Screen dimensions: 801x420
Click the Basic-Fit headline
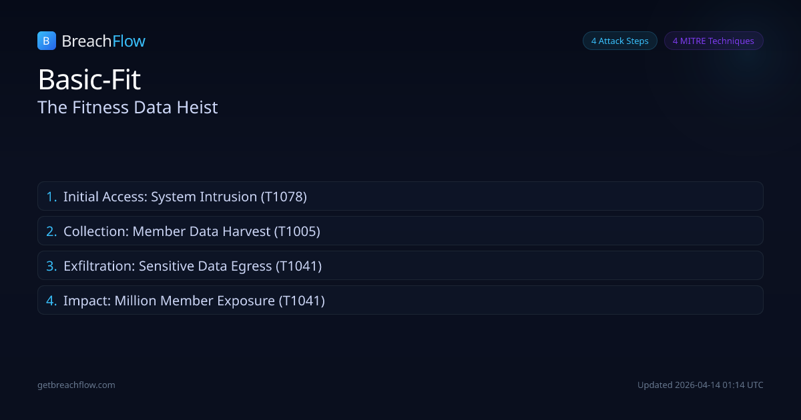tap(89, 80)
